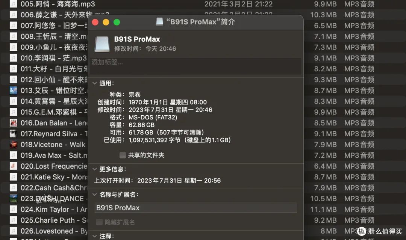Select file icon of 008.王忻辰 track
The height and width of the screenshot is (240, 406).
click(x=14, y=36)
